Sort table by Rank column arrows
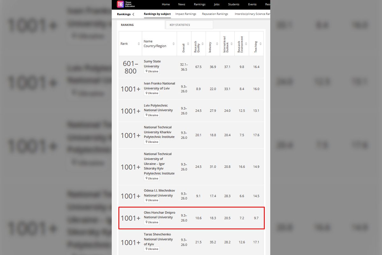The height and width of the screenshot is (255, 382). 139,44
